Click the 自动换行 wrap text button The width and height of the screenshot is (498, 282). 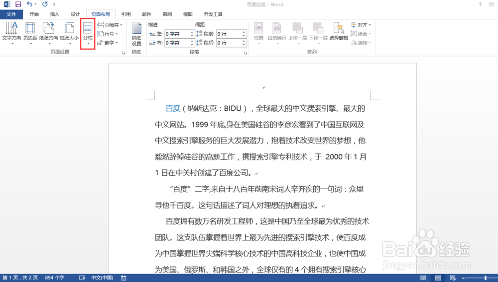tap(276, 33)
